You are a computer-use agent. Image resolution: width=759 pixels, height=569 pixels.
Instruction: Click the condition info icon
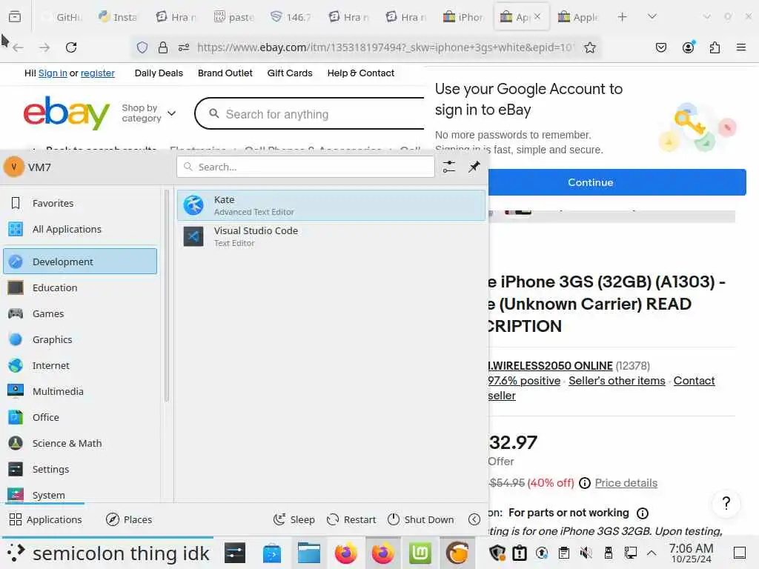(643, 513)
